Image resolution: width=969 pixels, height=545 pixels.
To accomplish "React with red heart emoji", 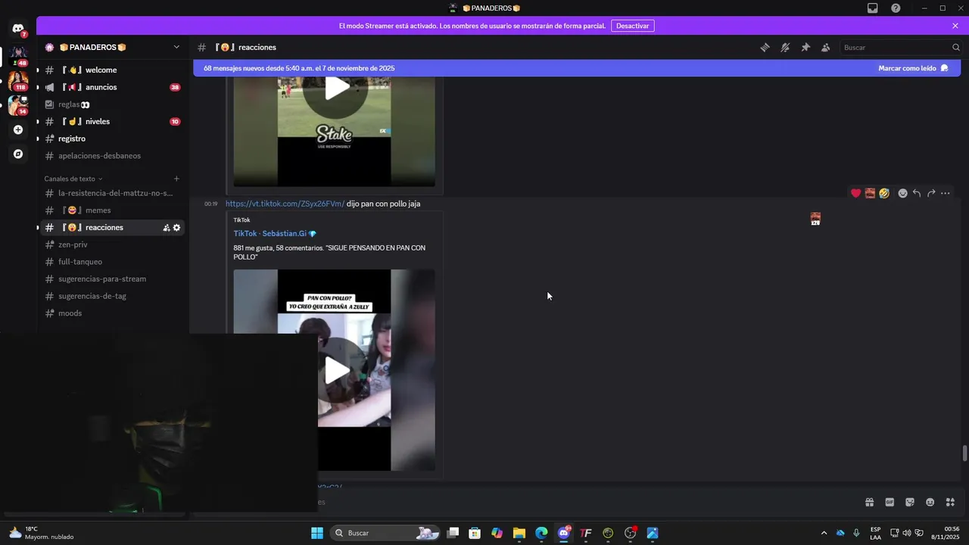I will point(855,193).
